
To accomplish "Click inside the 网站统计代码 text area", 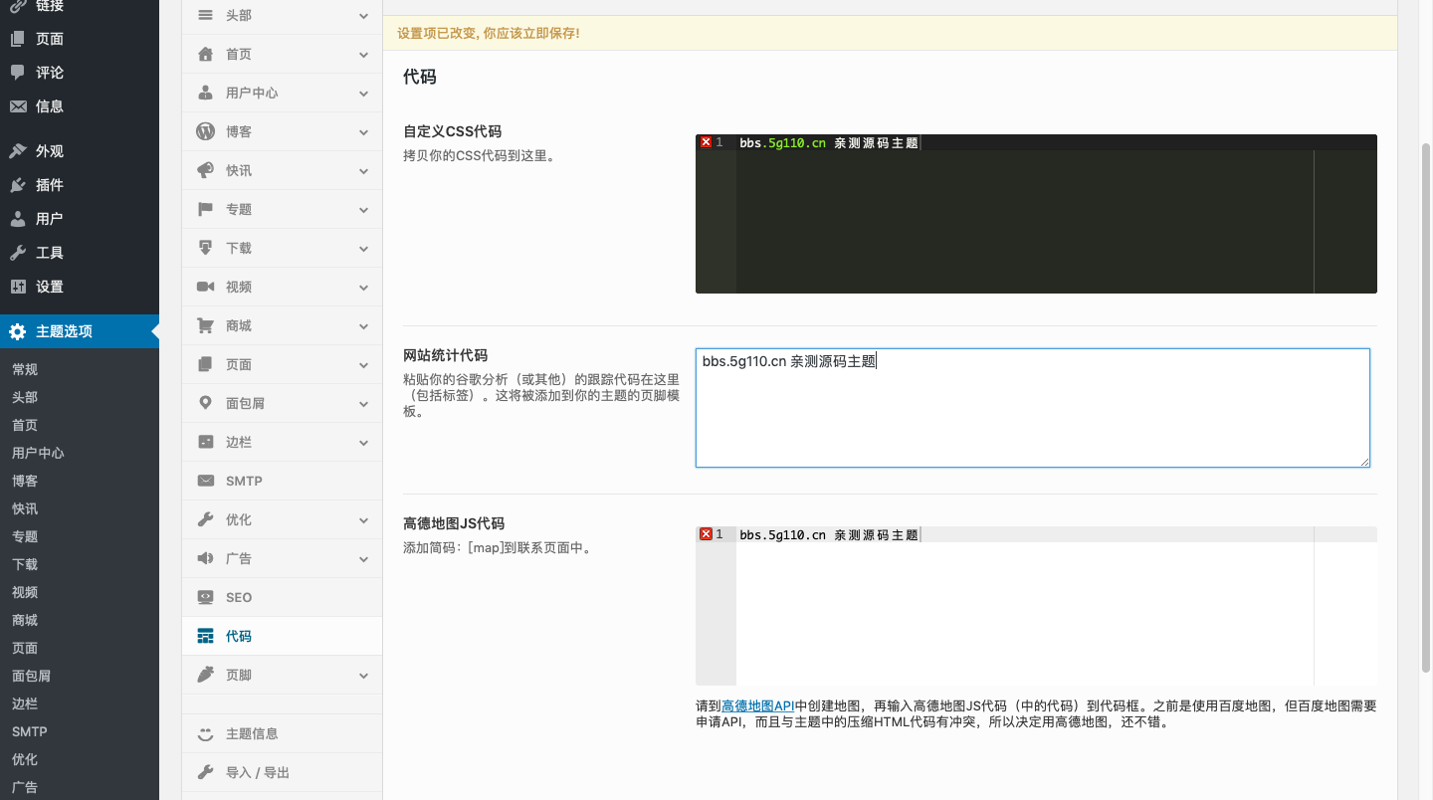I will coord(1032,408).
